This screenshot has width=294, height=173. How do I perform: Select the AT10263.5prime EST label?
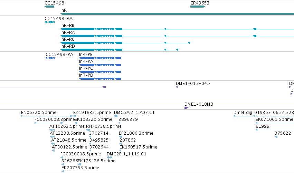click(67, 126)
